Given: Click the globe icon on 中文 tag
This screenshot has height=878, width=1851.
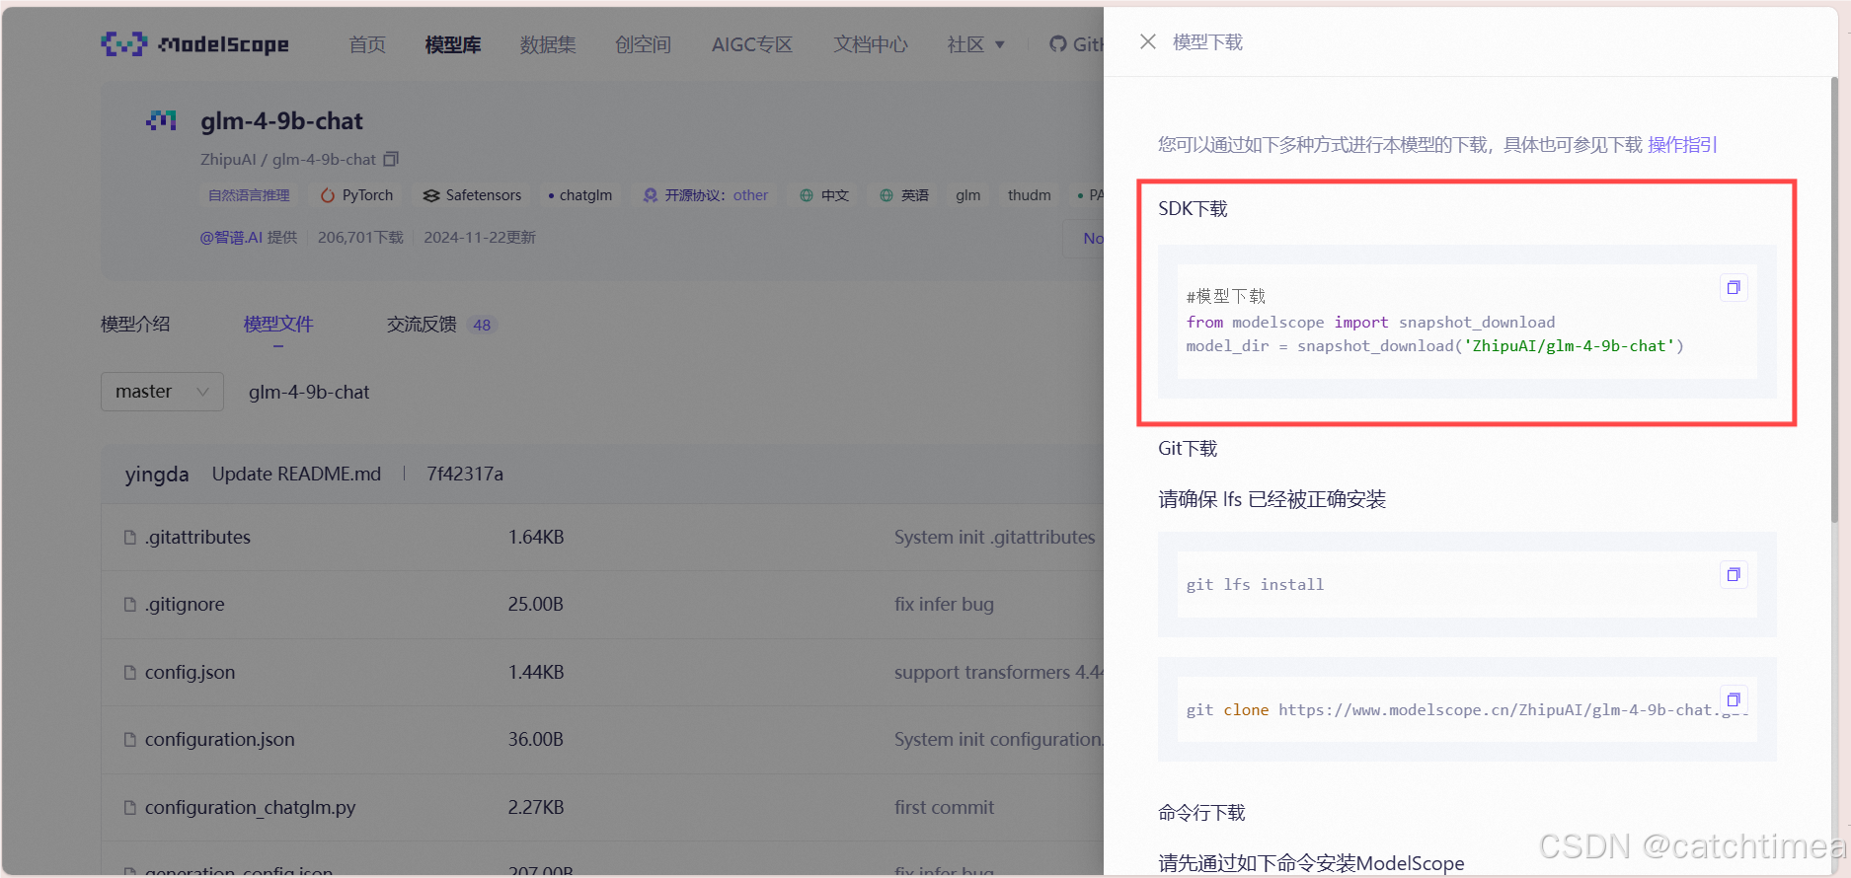Looking at the screenshot, I should (x=807, y=195).
